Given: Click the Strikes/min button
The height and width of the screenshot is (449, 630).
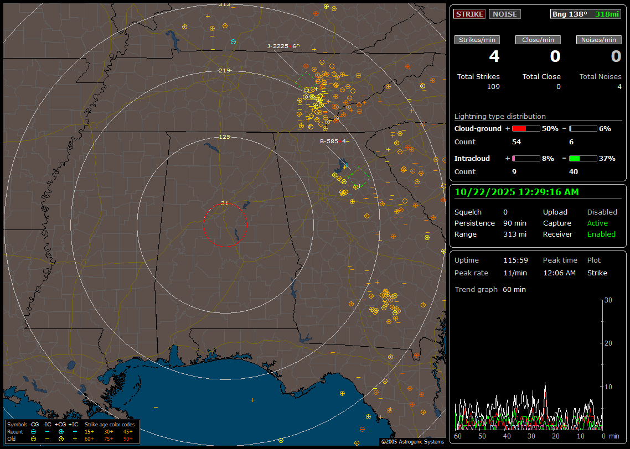Looking at the screenshot, I should click(x=477, y=40).
